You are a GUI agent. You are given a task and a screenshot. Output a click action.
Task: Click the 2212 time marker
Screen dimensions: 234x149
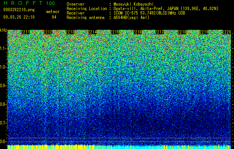[48, 32]
